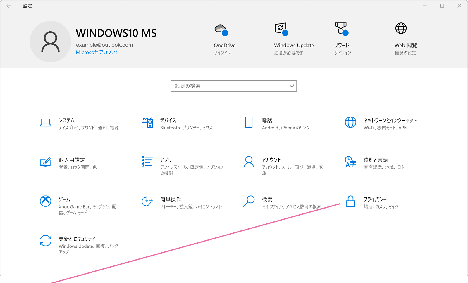Screen dimensions: 468x283
Task: Click 注意が必要です under Windows Update
Action: click(289, 53)
